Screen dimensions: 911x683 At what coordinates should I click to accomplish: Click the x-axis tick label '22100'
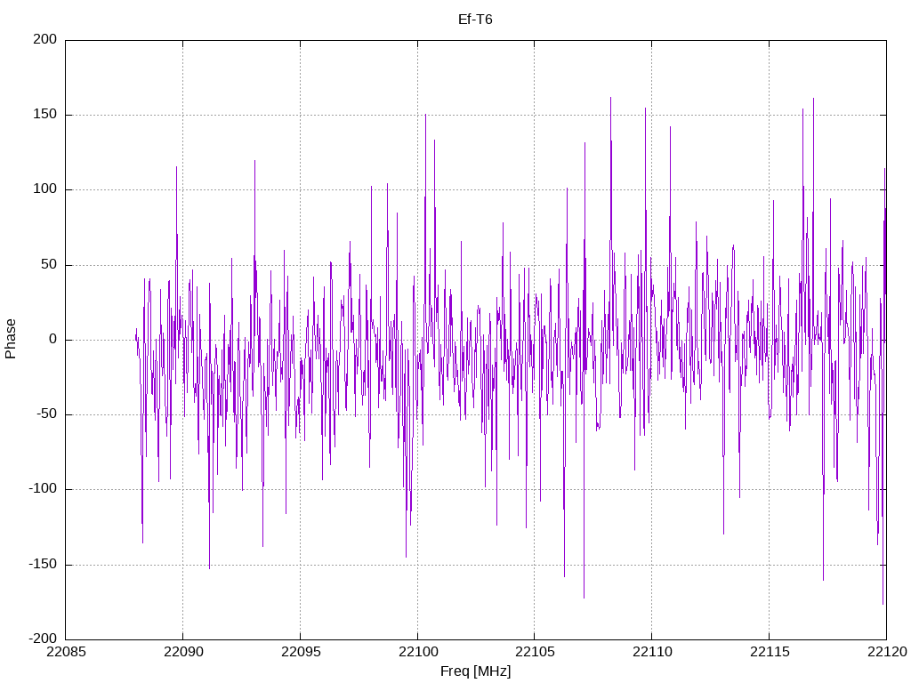point(418,652)
